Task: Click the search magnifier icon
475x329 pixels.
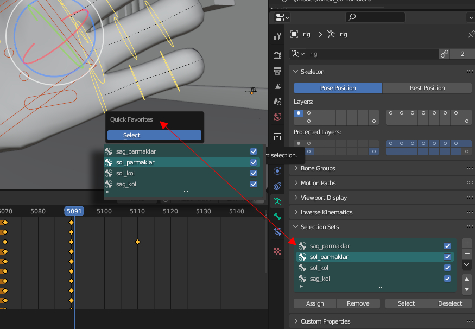Action: pyautogui.click(x=352, y=17)
